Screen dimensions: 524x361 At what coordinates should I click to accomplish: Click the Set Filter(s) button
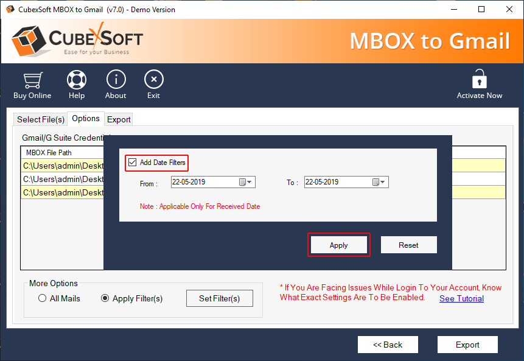(x=219, y=298)
